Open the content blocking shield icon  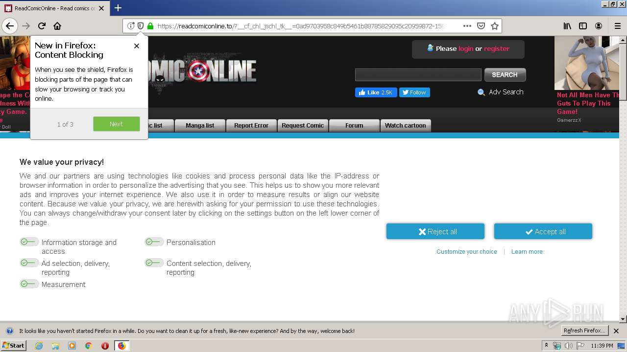pyautogui.click(x=141, y=26)
